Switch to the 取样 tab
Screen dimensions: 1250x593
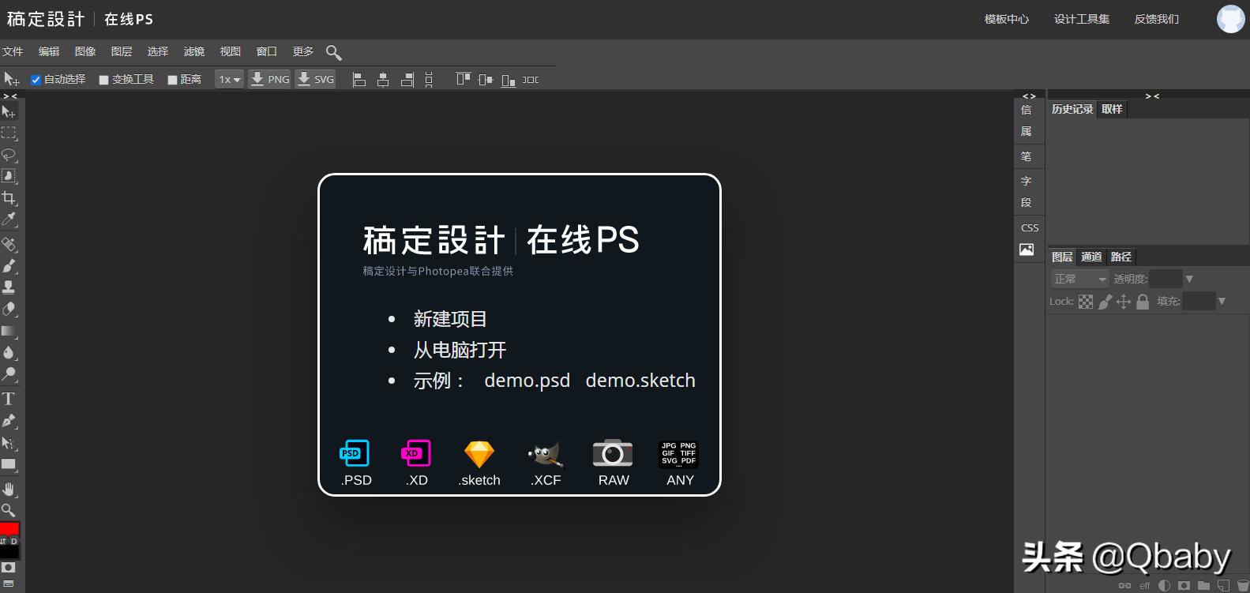[x=1112, y=109]
